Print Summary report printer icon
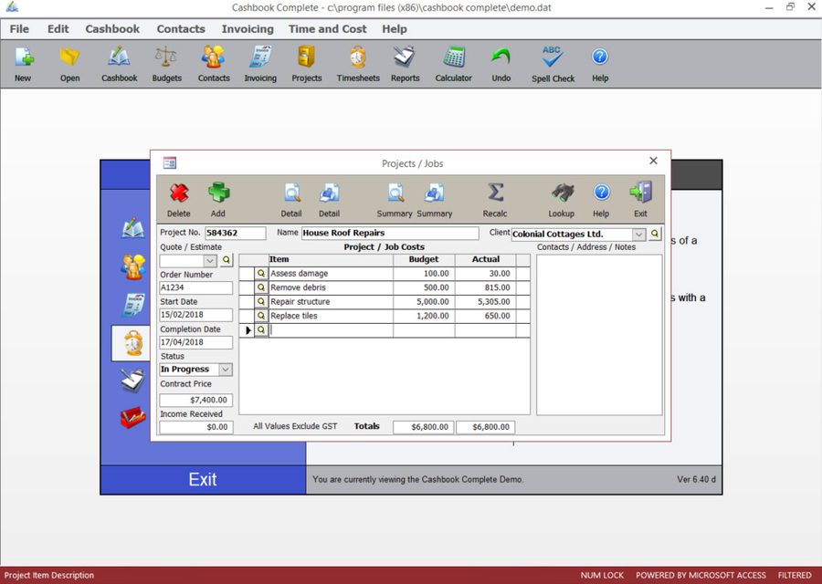822x584 pixels. click(434, 193)
